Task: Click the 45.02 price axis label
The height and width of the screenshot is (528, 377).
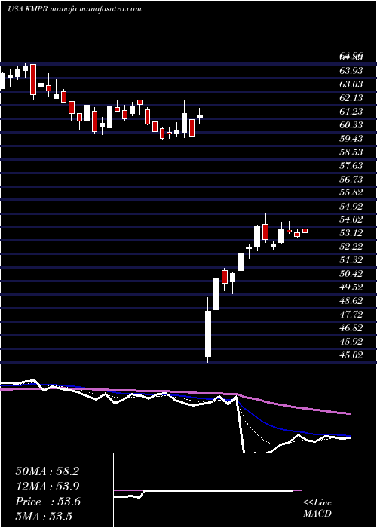Action: coord(351,355)
